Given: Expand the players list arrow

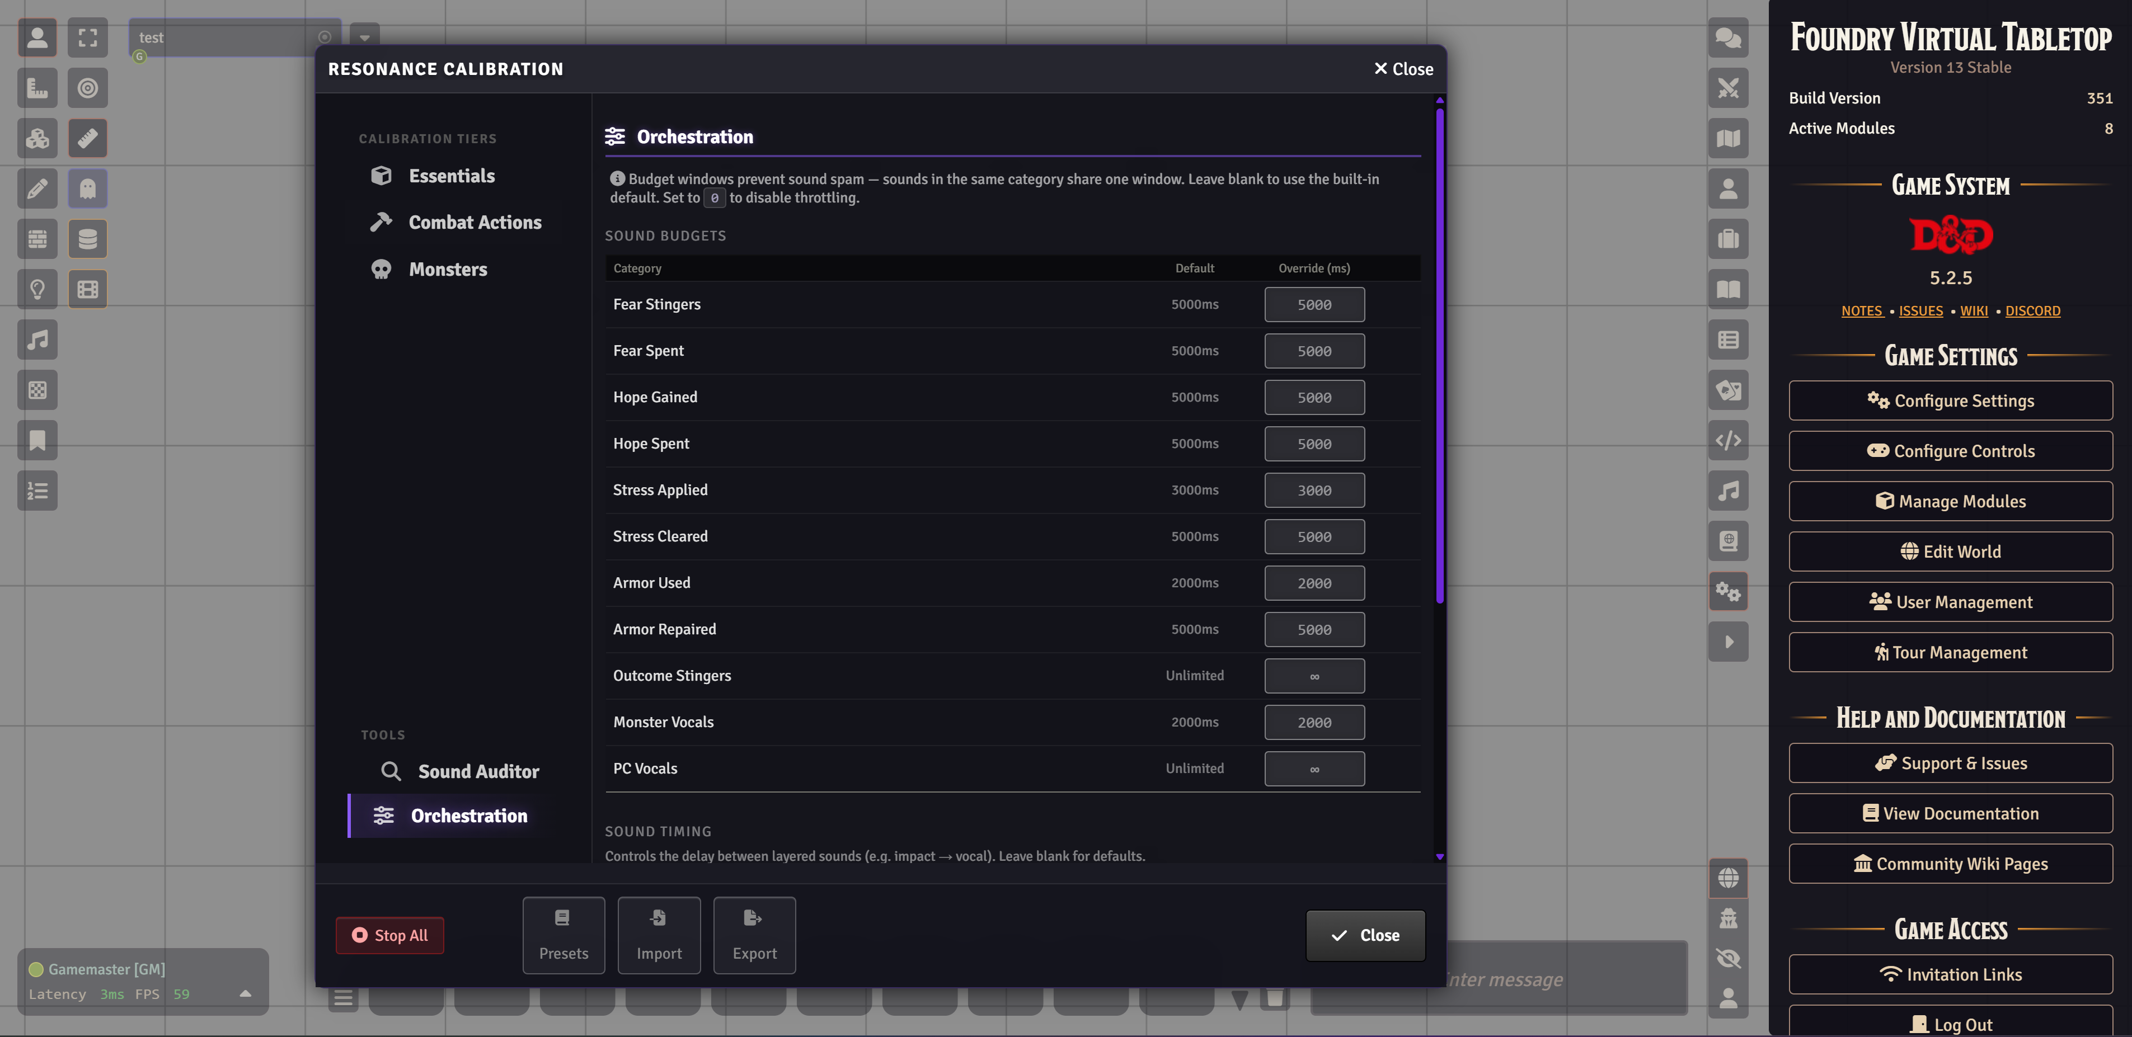Looking at the screenshot, I should coord(245,994).
